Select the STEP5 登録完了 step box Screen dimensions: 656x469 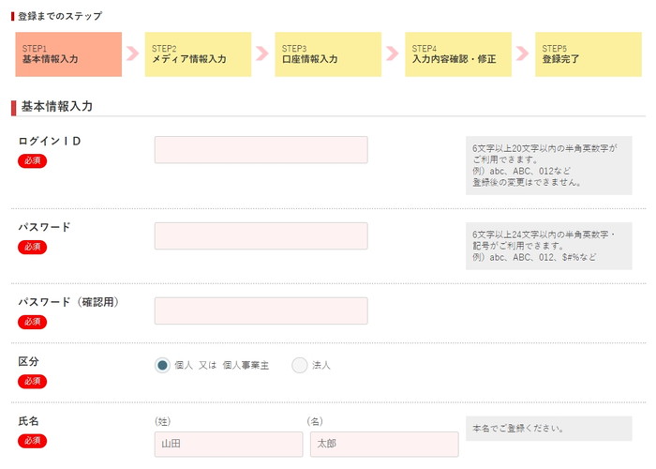click(589, 54)
